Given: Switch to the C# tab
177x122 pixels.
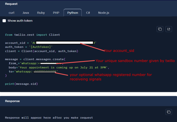Looking at the screenshot, I should 88,13.
